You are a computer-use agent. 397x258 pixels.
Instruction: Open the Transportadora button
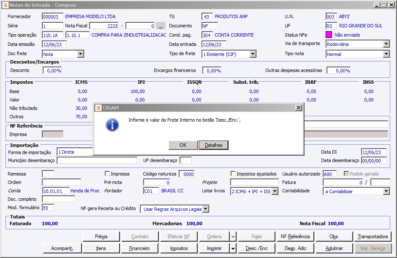click(x=373, y=237)
